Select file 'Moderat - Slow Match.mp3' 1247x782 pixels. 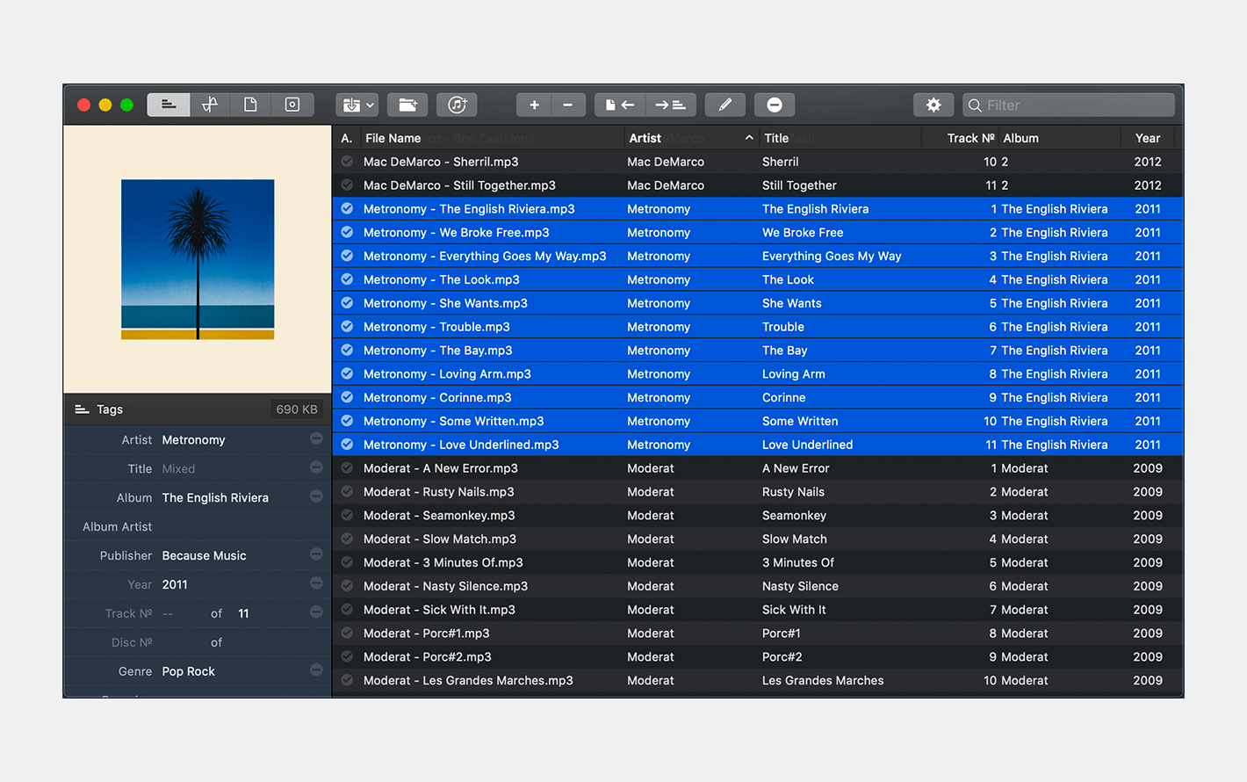coord(440,539)
